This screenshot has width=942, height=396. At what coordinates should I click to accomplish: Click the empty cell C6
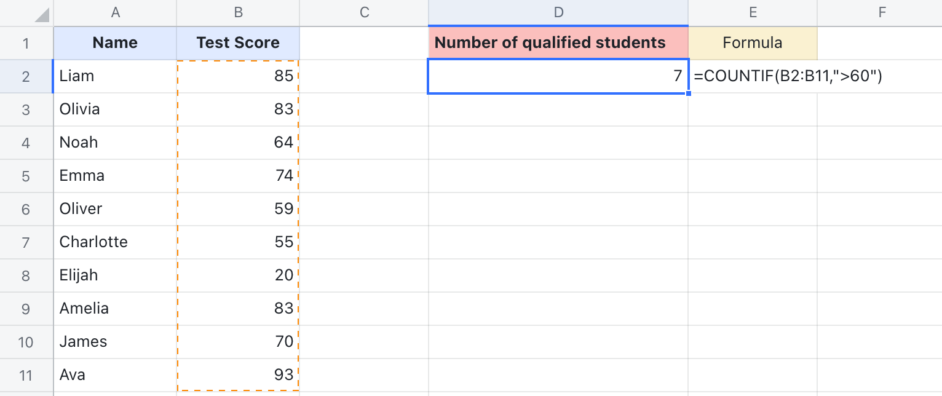pyautogui.click(x=363, y=208)
